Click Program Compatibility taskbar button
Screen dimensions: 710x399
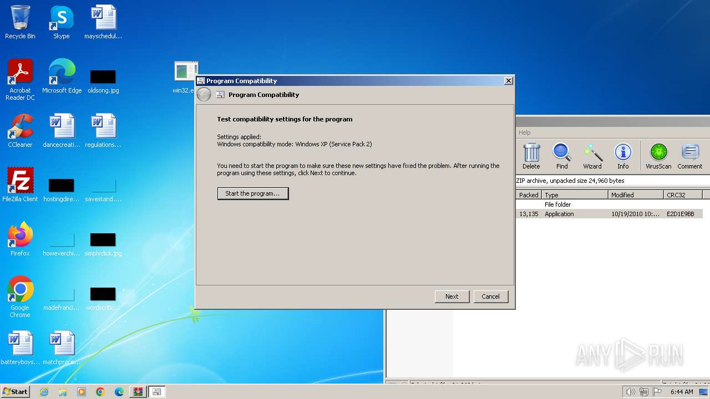(156, 392)
